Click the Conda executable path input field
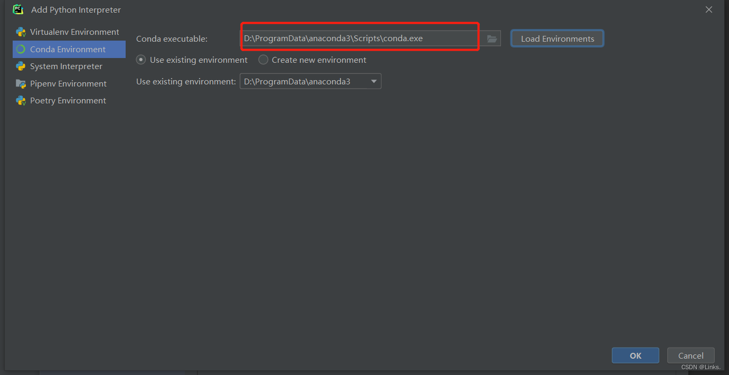 359,38
